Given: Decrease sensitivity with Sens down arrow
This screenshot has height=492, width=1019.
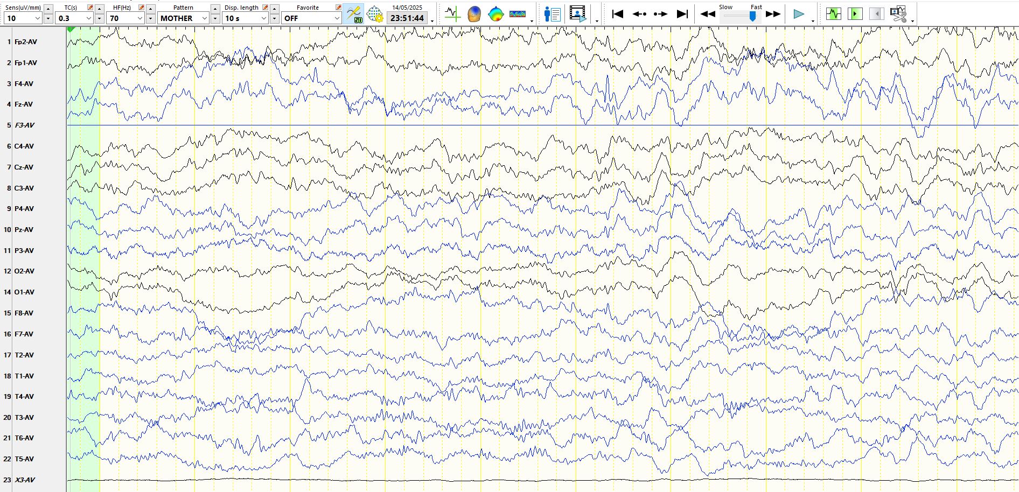Looking at the screenshot, I should point(48,19).
